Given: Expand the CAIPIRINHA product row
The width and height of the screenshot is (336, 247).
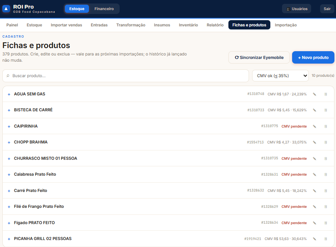Looking at the screenshot, I should tap(9, 126).
